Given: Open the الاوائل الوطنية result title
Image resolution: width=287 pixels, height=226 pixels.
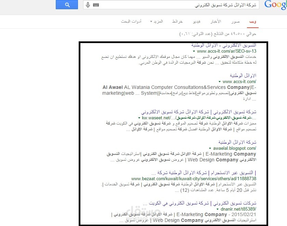Looking at the screenshot, I should pos(243,76).
